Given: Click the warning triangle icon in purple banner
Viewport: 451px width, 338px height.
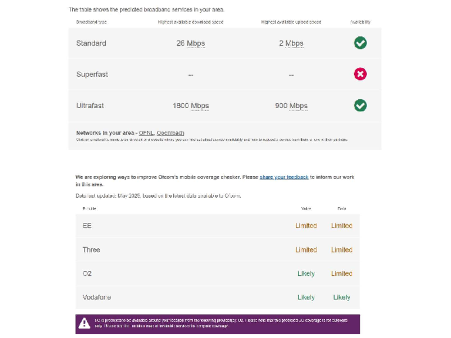Looking at the screenshot, I should [85, 323].
